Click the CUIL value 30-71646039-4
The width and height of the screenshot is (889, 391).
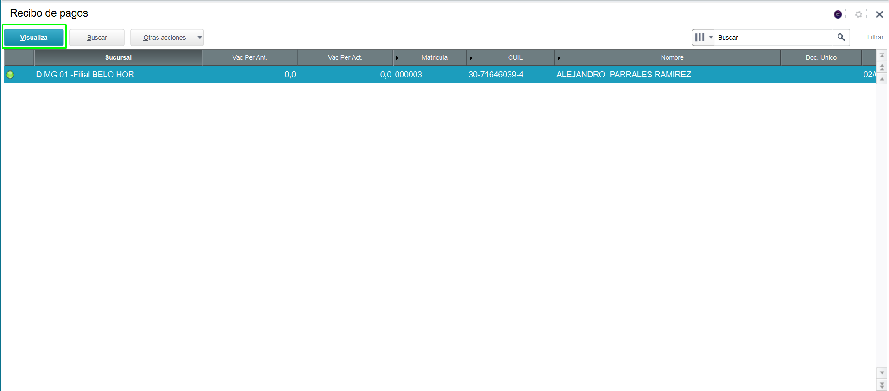(496, 75)
